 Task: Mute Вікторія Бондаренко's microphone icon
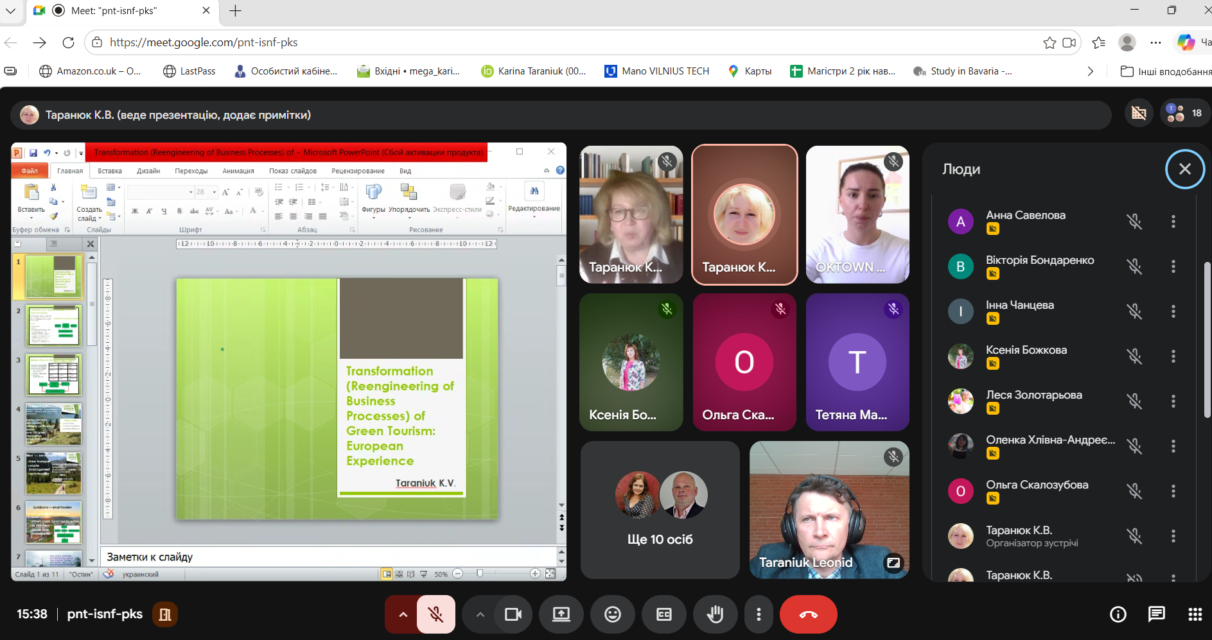pyautogui.click(x=1134, y=266)
